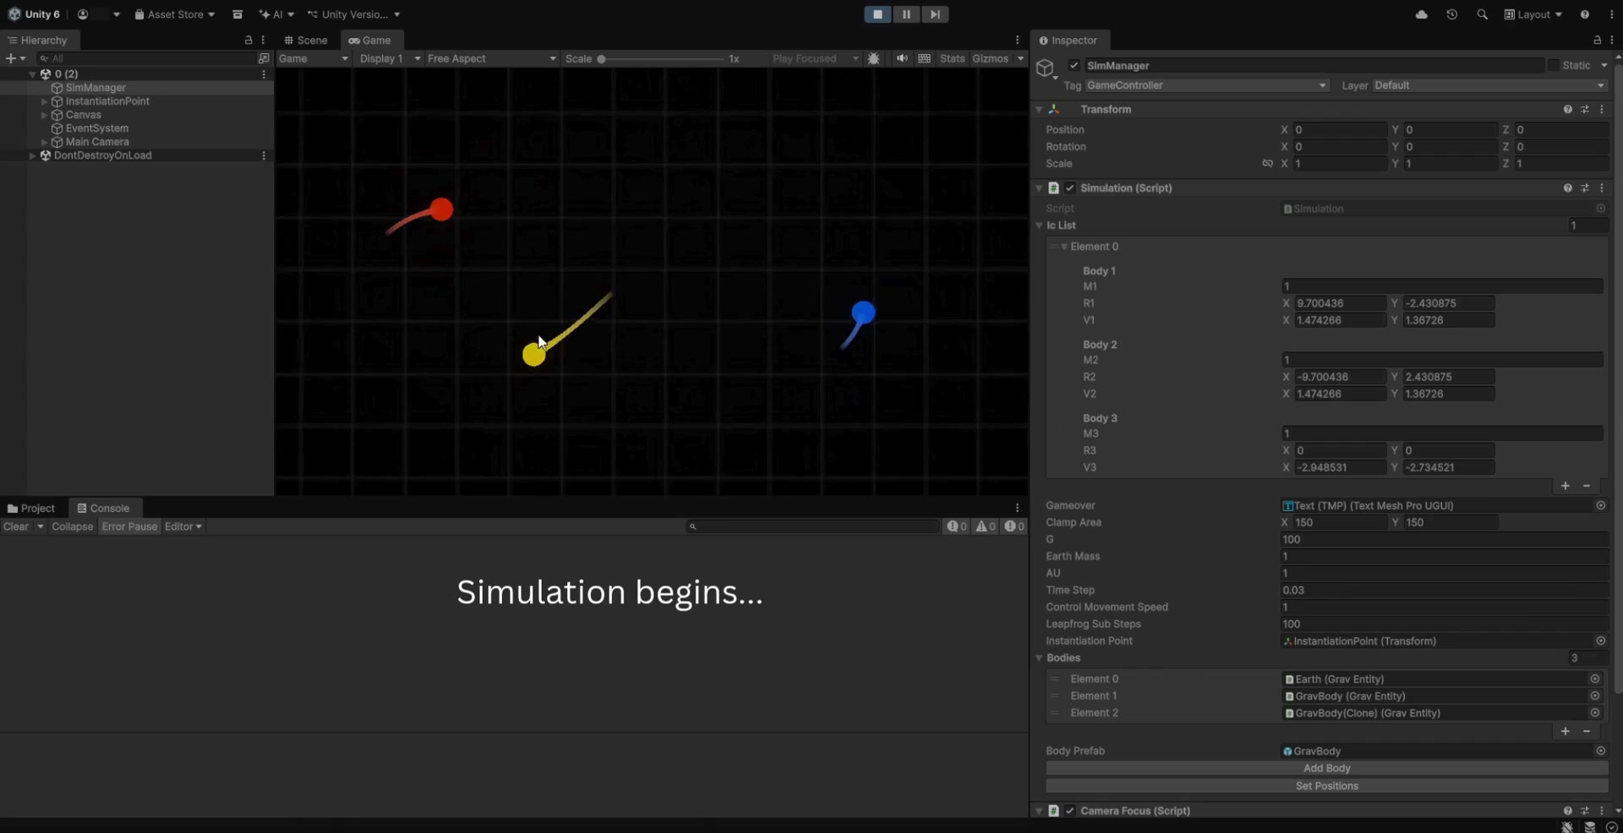
Task: Clear the Console log
Action: pos(16,526)
